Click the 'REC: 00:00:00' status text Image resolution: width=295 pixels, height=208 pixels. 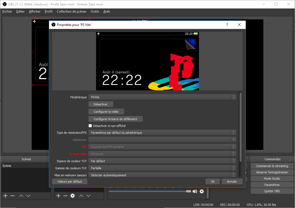coord(230,205)
